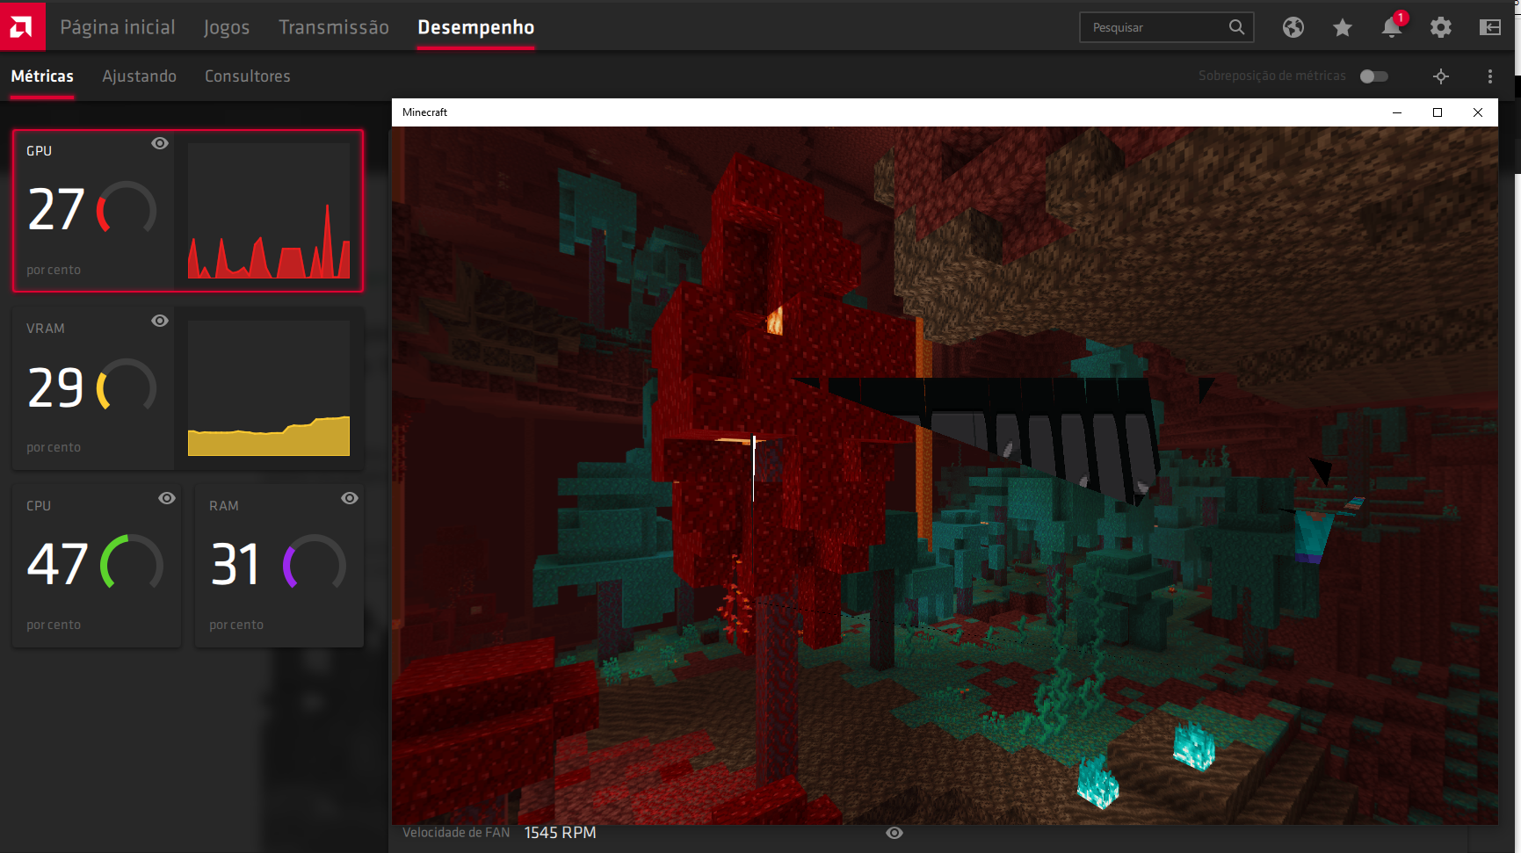Click the Minecraft window title

click(425, 112)
